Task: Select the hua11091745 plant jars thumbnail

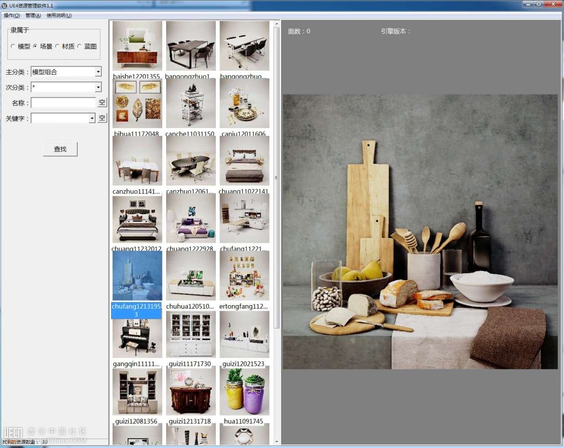Action: (x=244, y=391)
